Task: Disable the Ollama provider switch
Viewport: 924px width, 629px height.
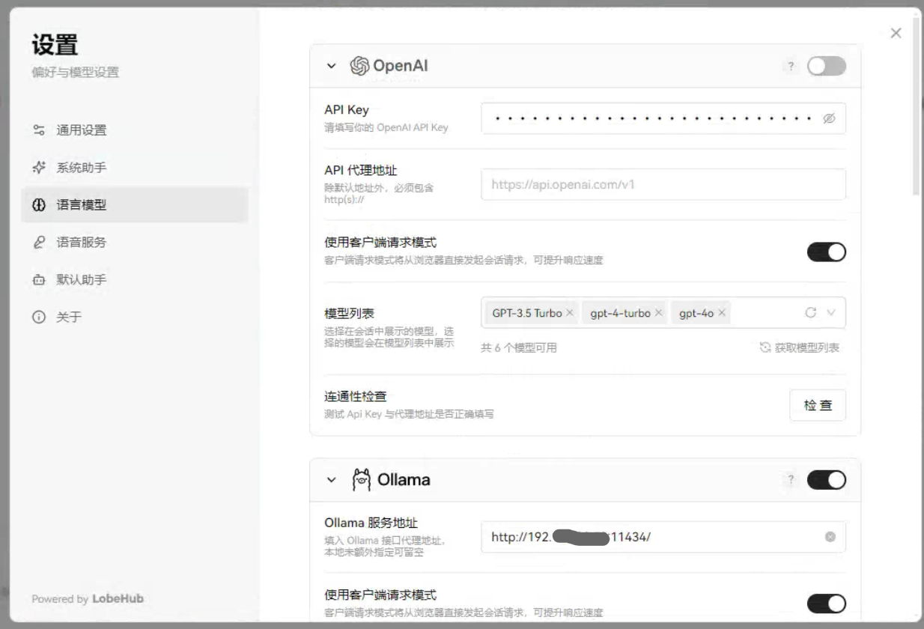Action: [827, 480]
